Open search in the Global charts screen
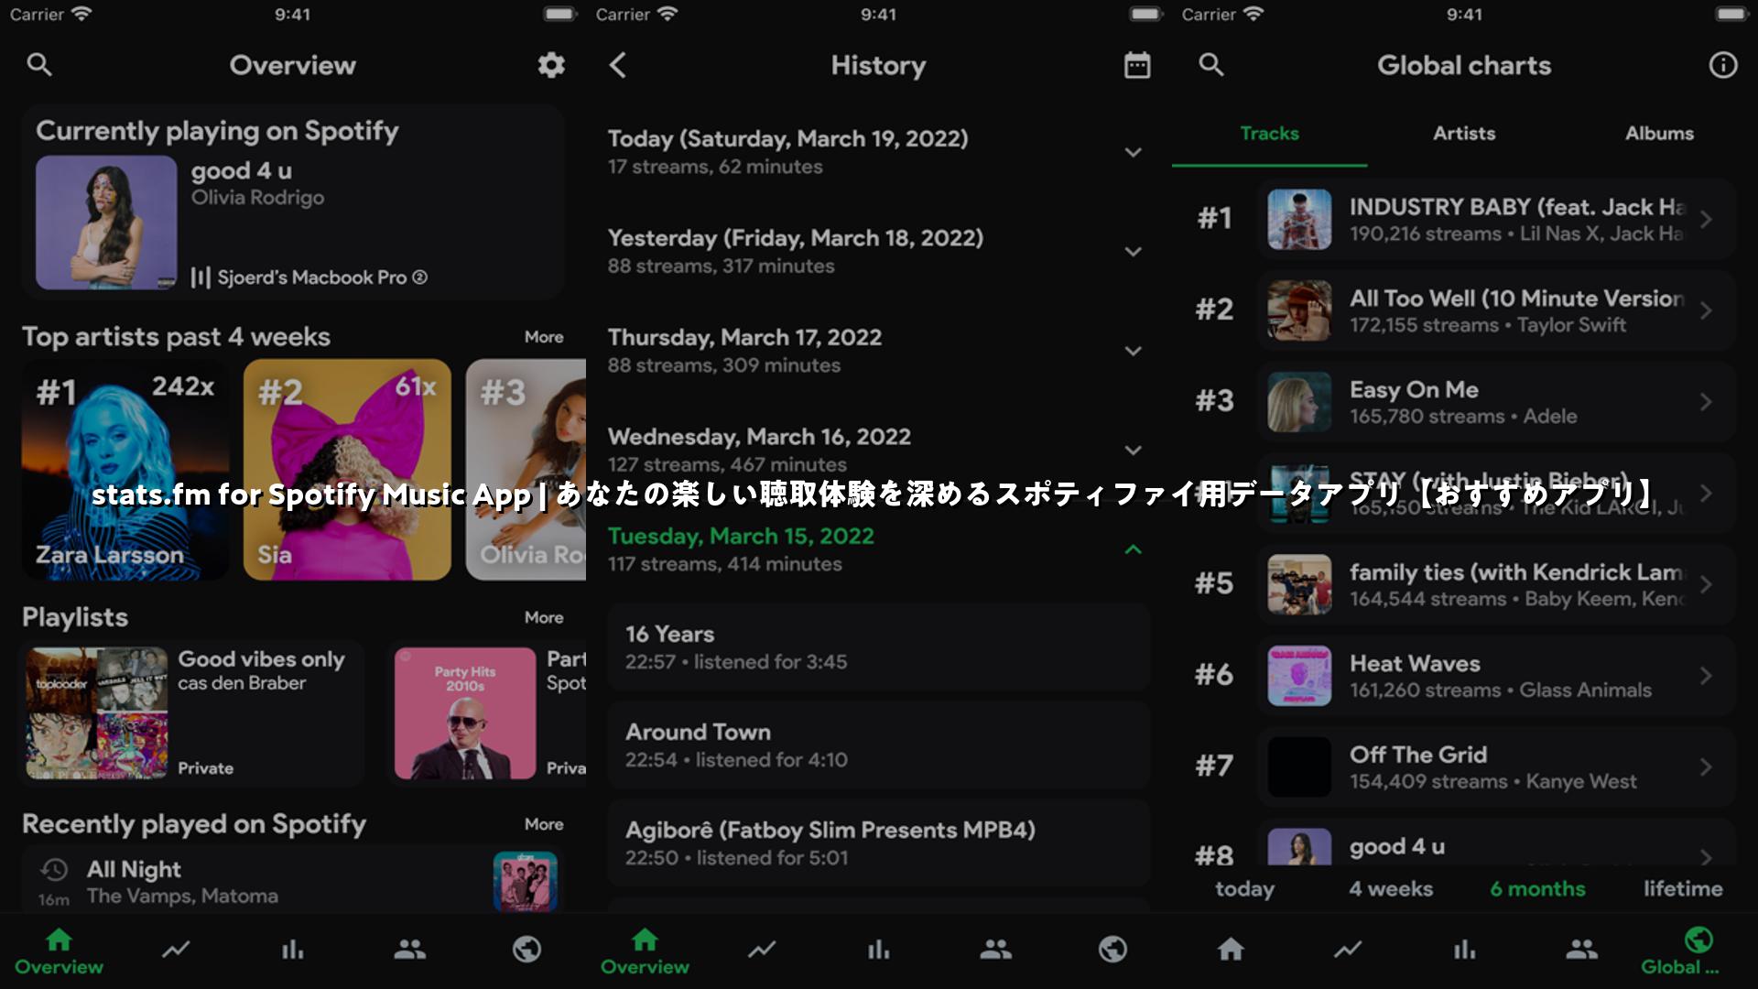Screen dimensions: 1758x989 click(1211, 65)
